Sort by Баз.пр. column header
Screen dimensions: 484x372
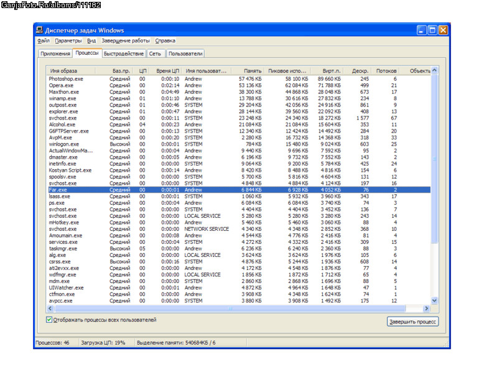pyautogui.click(x=114, y=71)
